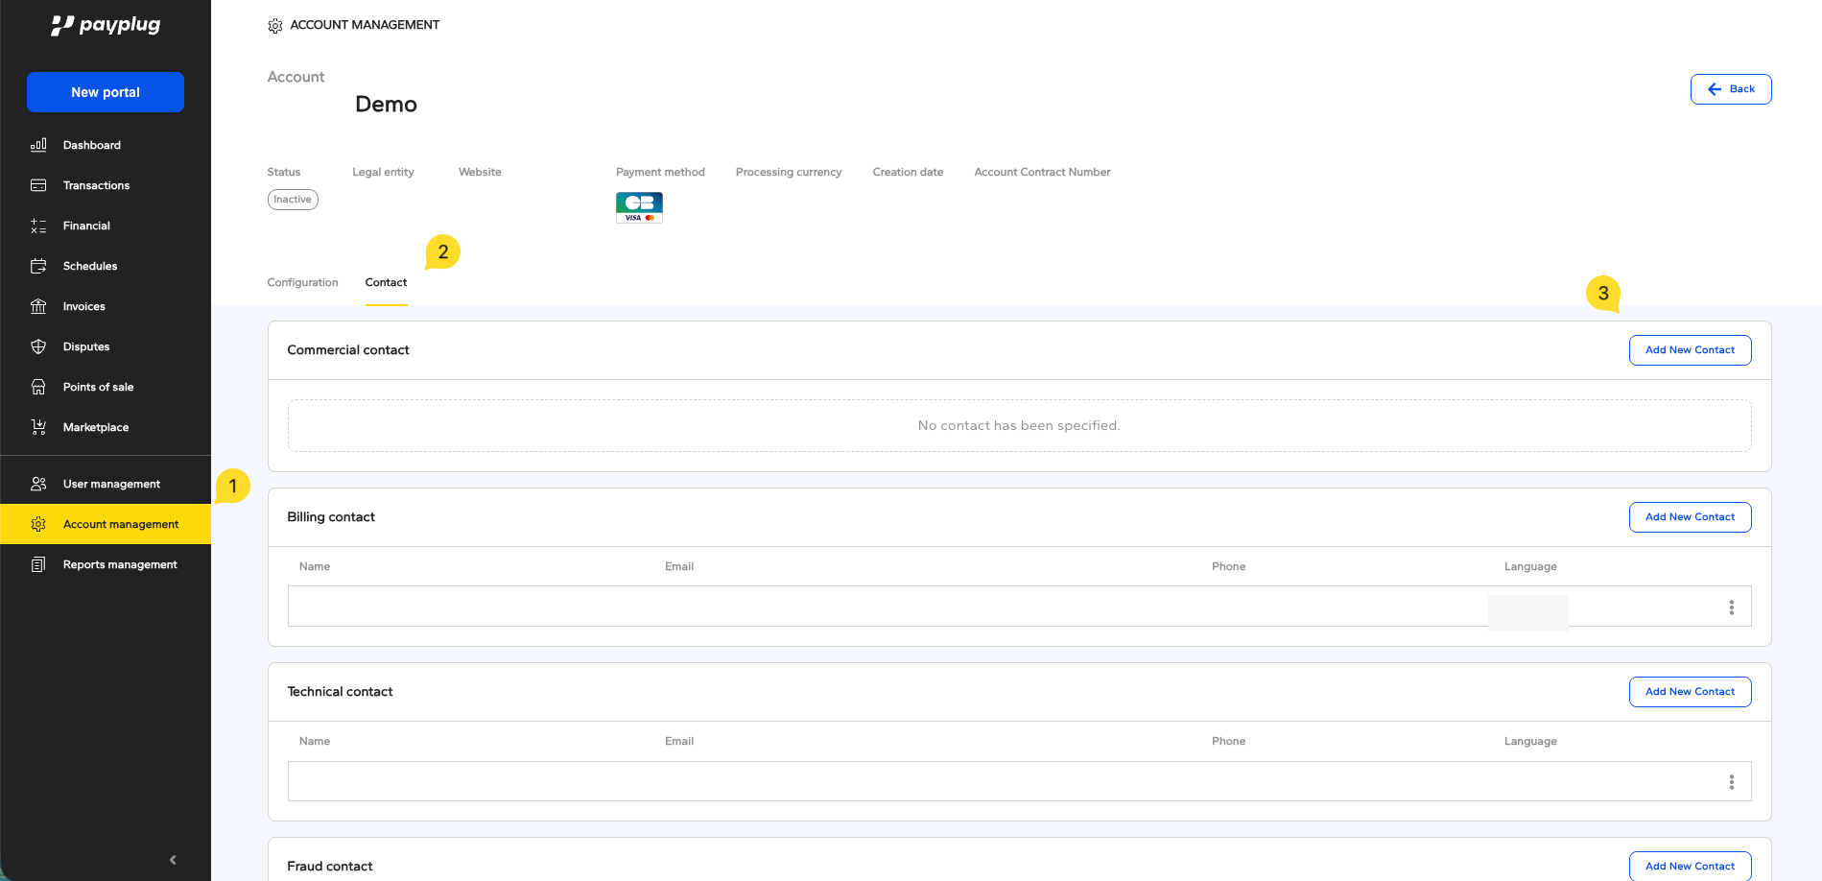Open Transactions via its card icon
This screenshot has height=881, width=1822.
coord(38,185)
